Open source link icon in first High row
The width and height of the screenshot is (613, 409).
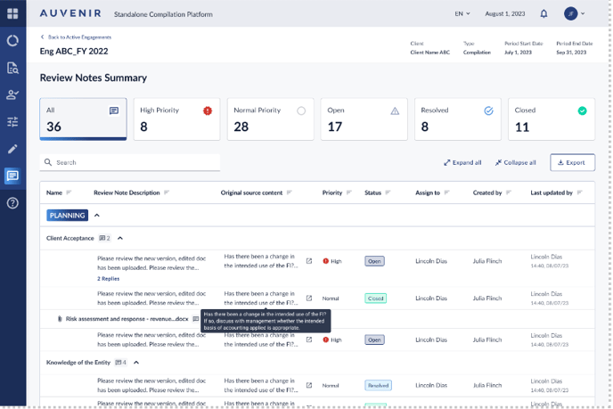pyautogui.click(x=309, y=261)
